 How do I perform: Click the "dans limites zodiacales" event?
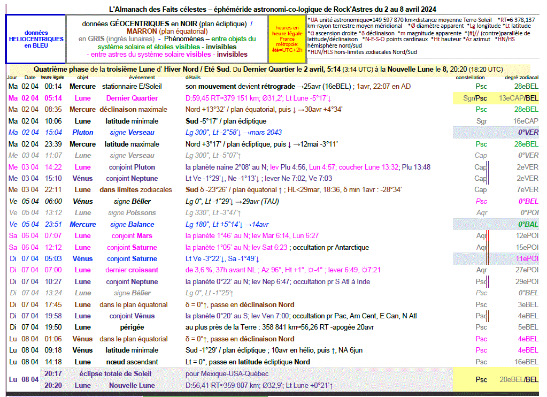click(x=136, y=189)
